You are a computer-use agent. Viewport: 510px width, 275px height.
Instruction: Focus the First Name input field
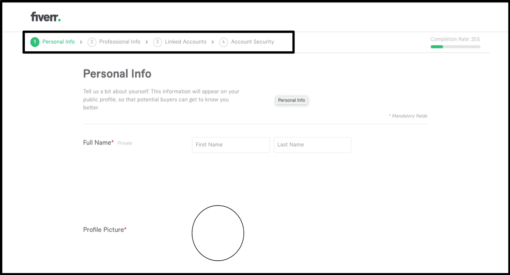click(x=231, y=145)
